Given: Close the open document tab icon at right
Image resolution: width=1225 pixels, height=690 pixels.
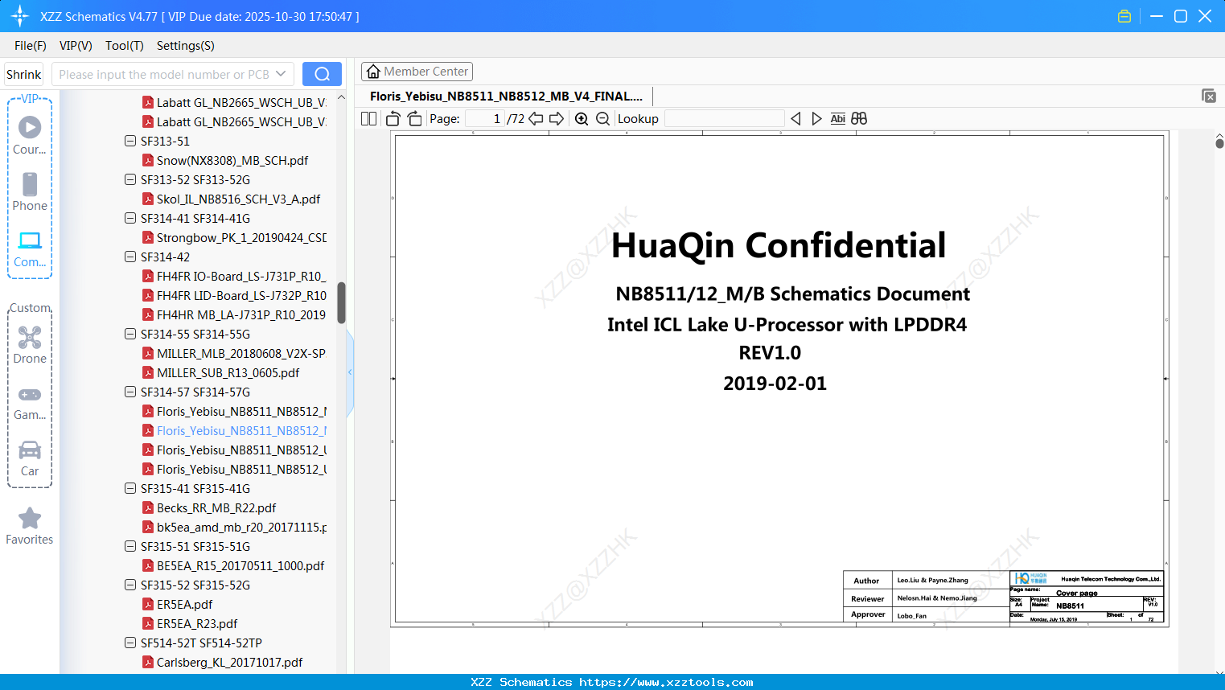Looking at the screenshot, I should coord(1208,96).
